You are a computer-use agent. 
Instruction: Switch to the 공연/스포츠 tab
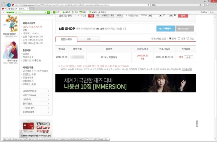[x=66, y=39]
